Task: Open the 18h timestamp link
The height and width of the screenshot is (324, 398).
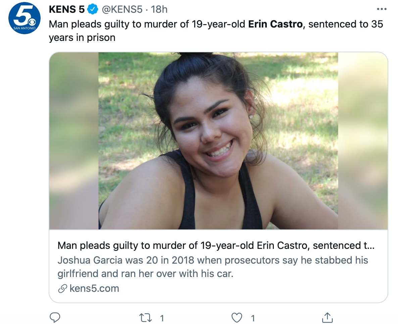Action: pyautogui.click(x=159, y=9)
